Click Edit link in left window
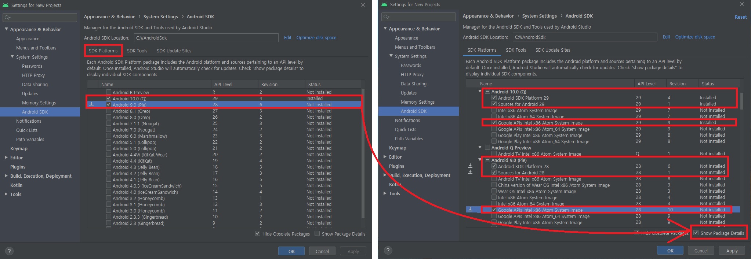The height and width of the screenshot is (259, 751). point(288,37)
